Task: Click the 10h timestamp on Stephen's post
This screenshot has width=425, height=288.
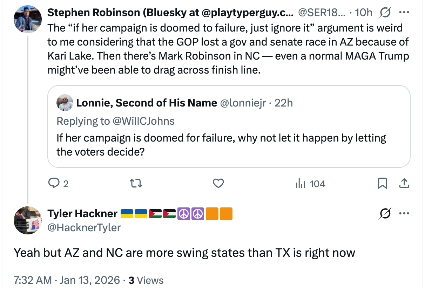Action: (363, 13)
